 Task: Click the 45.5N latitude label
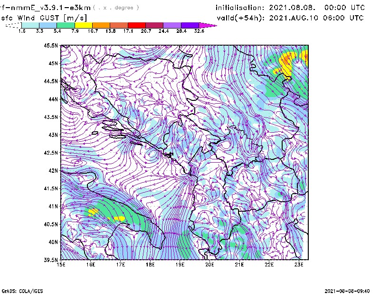(51, 45)
